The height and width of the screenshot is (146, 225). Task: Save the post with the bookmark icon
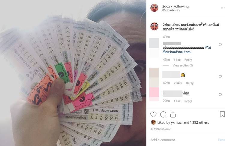222,114
